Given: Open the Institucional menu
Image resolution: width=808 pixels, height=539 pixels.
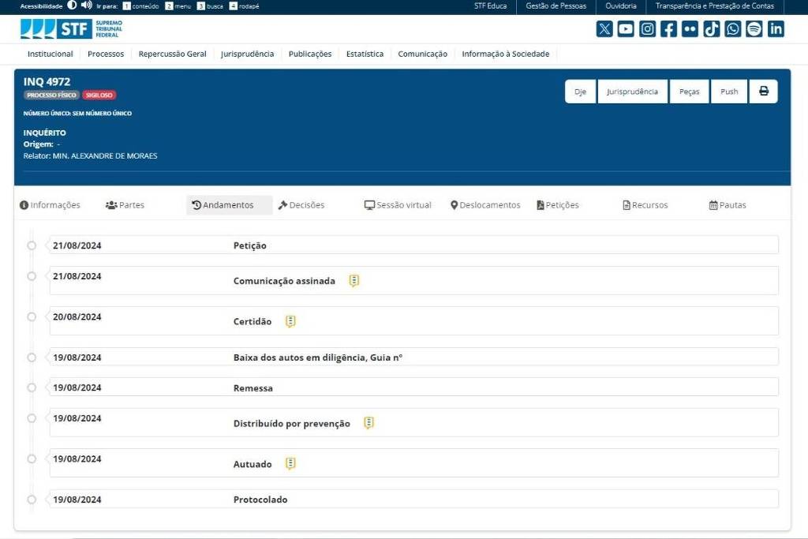Looking at the screenshot, I should [50, 54].
